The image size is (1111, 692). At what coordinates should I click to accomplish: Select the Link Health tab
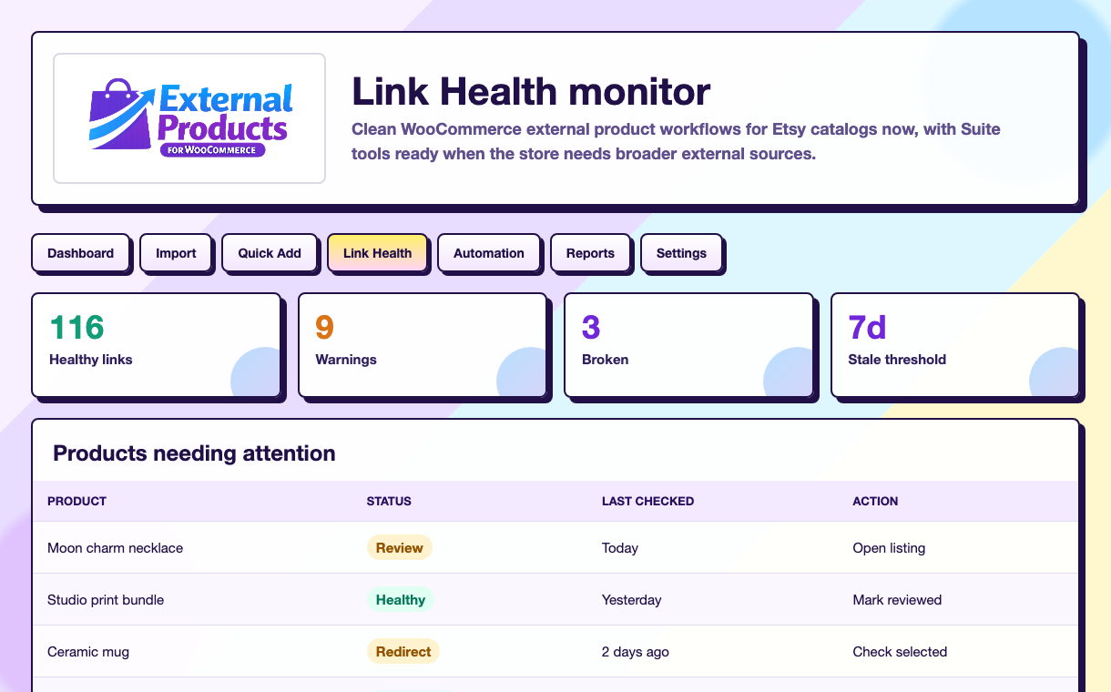coord(378,253)
